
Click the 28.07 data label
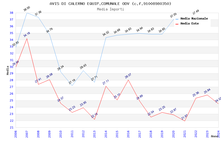[128, 76]
